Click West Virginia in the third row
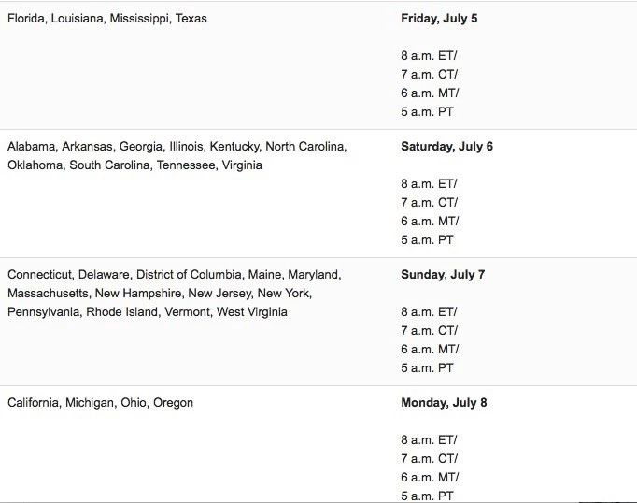The width and height of the screenshot is (637, 503). [x=252, y=312]
